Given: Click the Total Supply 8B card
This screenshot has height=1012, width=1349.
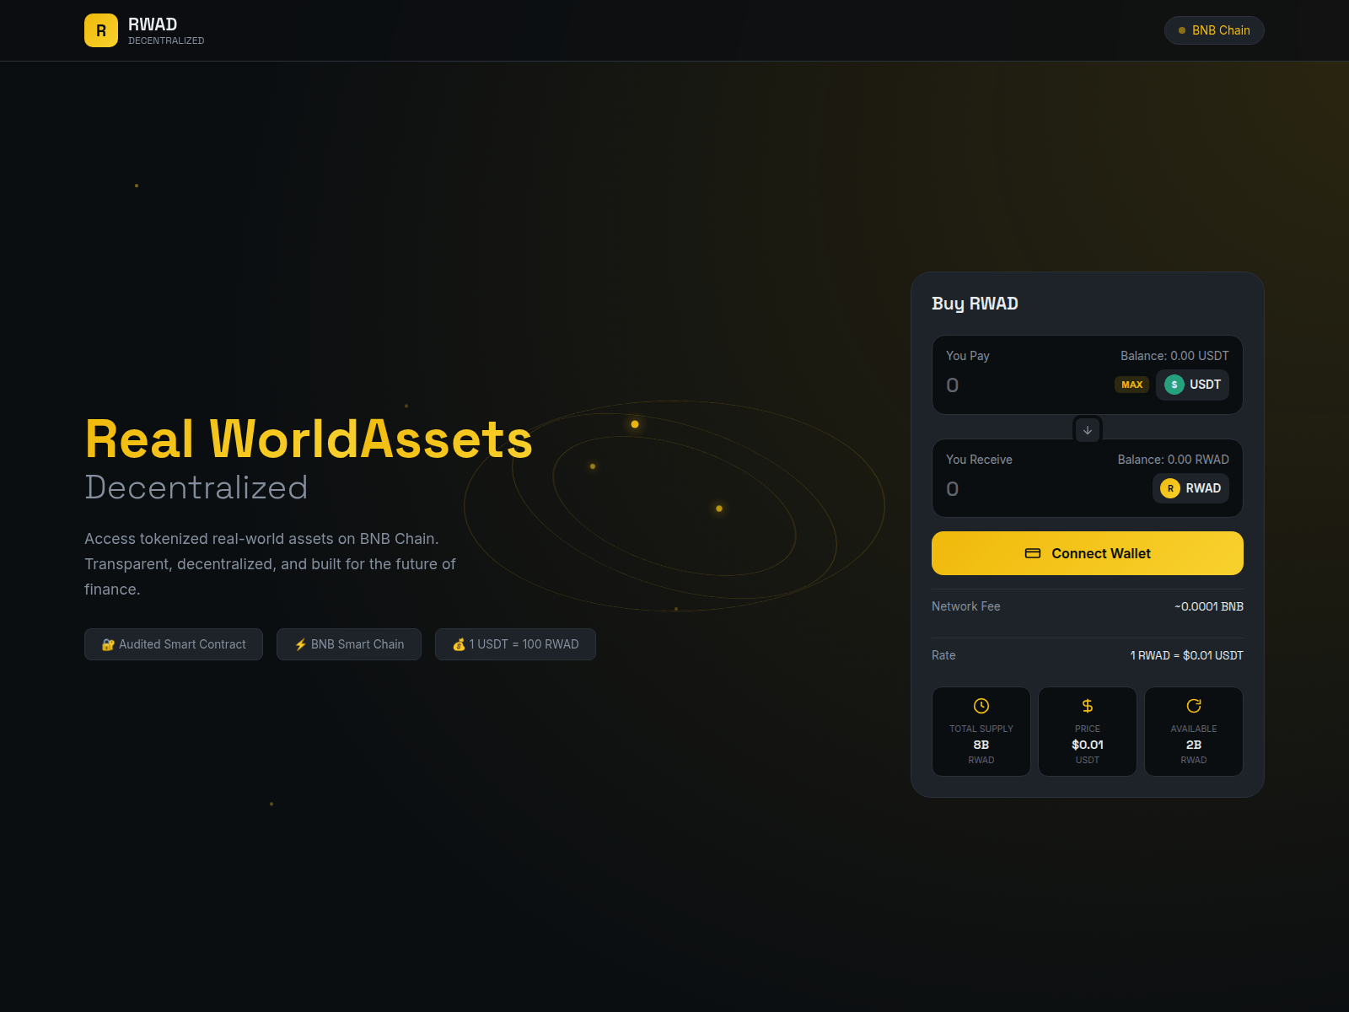Looking at the screenshot, I should point(981,731).
